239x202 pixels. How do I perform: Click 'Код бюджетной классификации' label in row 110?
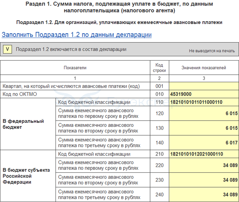(x=94, y=102)
